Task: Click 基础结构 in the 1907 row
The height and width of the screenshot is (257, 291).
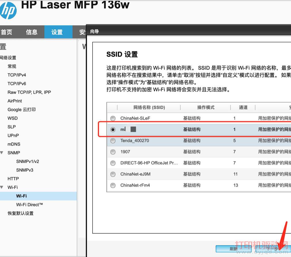Action: click(192, 152)
